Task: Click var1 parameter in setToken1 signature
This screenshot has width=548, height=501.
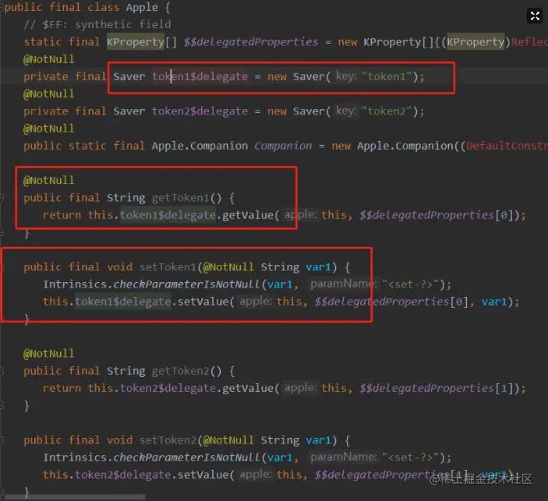Action: 318,267
